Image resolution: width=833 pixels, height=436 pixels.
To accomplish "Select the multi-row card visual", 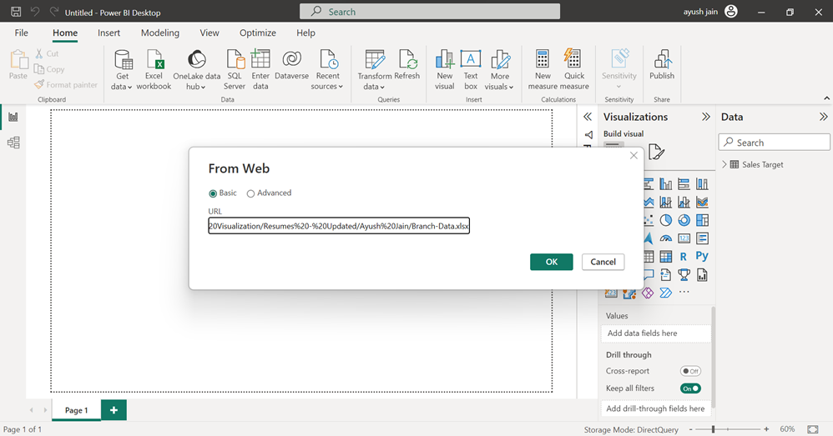I will 702,238.
